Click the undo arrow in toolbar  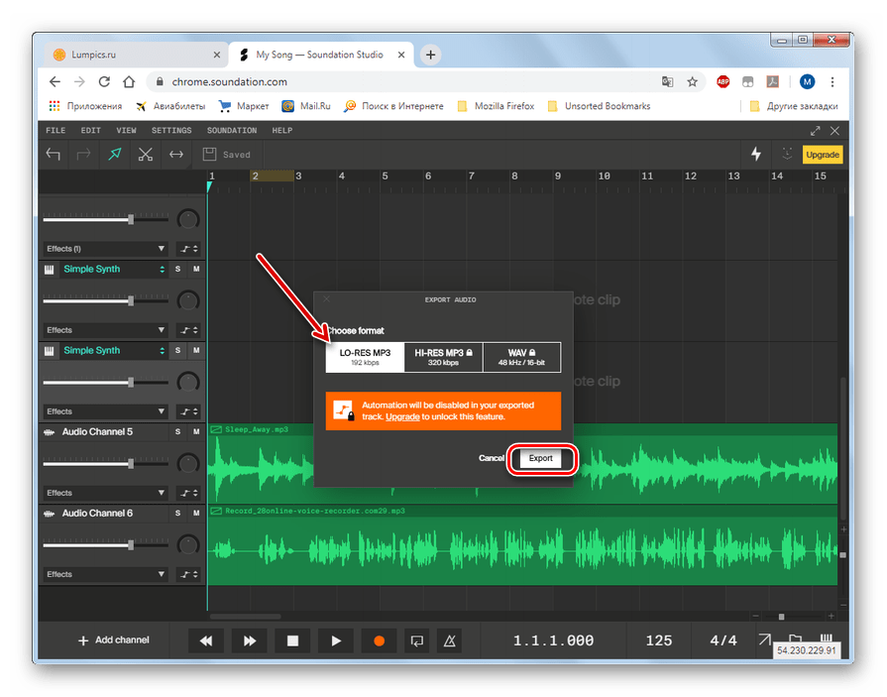[54, 154]
